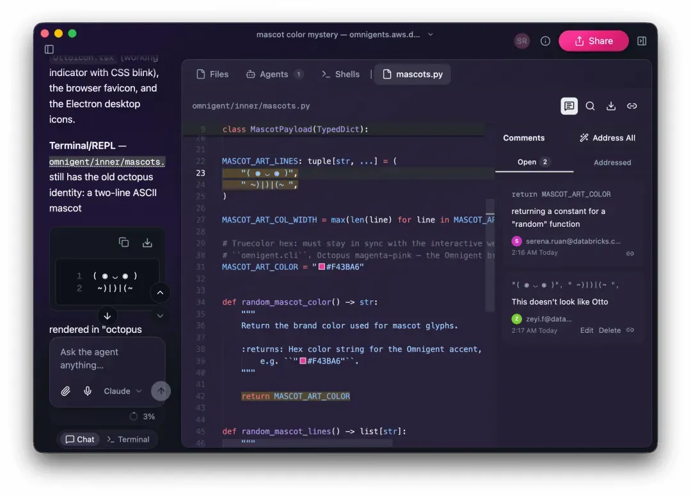This screenshot has height=497, width=691.
Task: Click the sticky 'class MascotPayload' header line
Action: coord(295,129)
